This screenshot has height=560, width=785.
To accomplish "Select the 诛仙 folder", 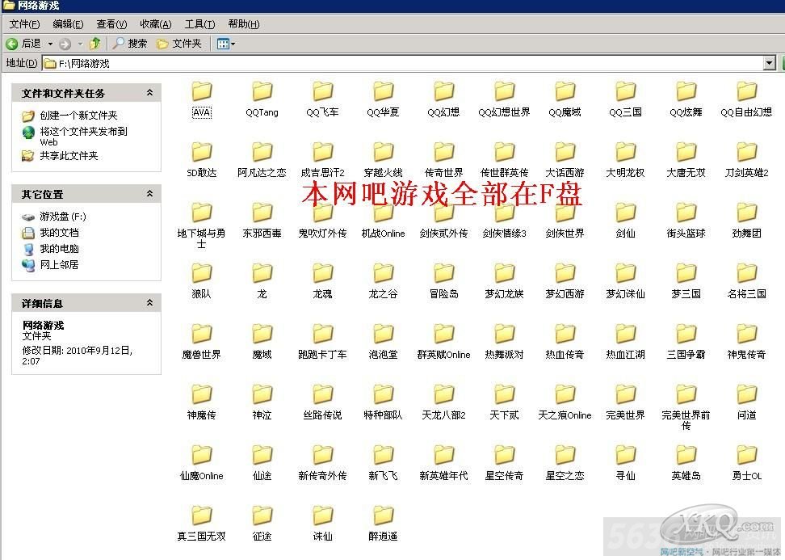I will [322, 524].
